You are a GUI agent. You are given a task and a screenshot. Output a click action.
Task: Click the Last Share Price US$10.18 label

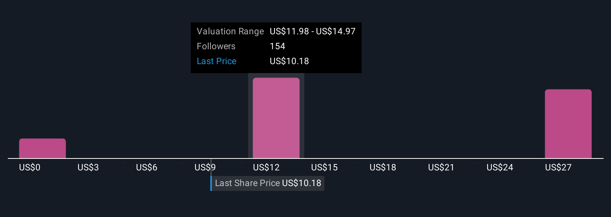click(268, 183)
